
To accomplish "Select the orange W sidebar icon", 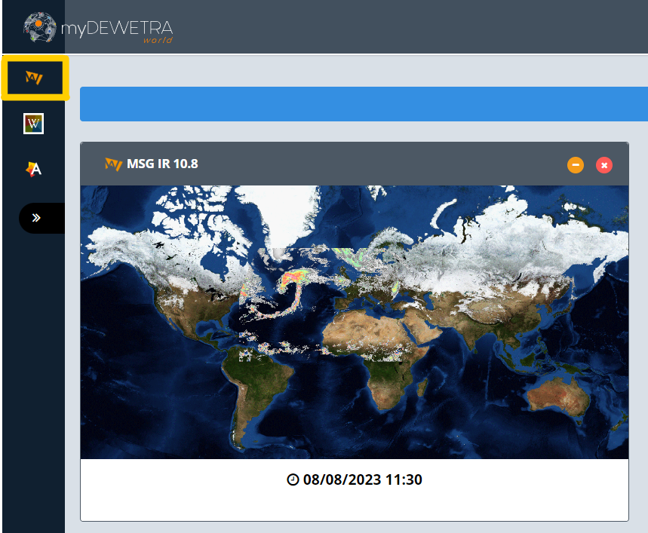I will 34,78.
